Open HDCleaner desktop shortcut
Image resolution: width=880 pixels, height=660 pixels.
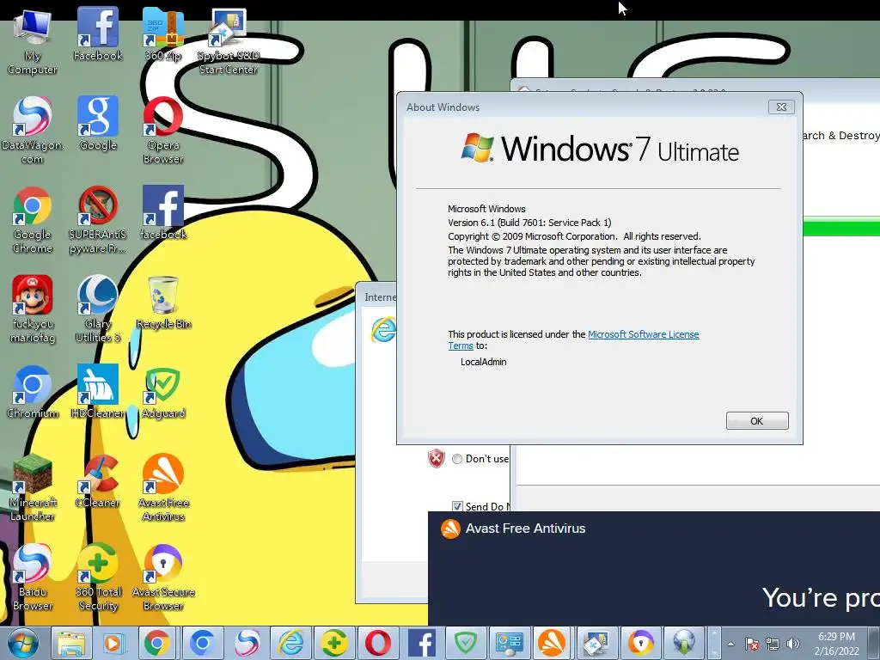[98, 392]
